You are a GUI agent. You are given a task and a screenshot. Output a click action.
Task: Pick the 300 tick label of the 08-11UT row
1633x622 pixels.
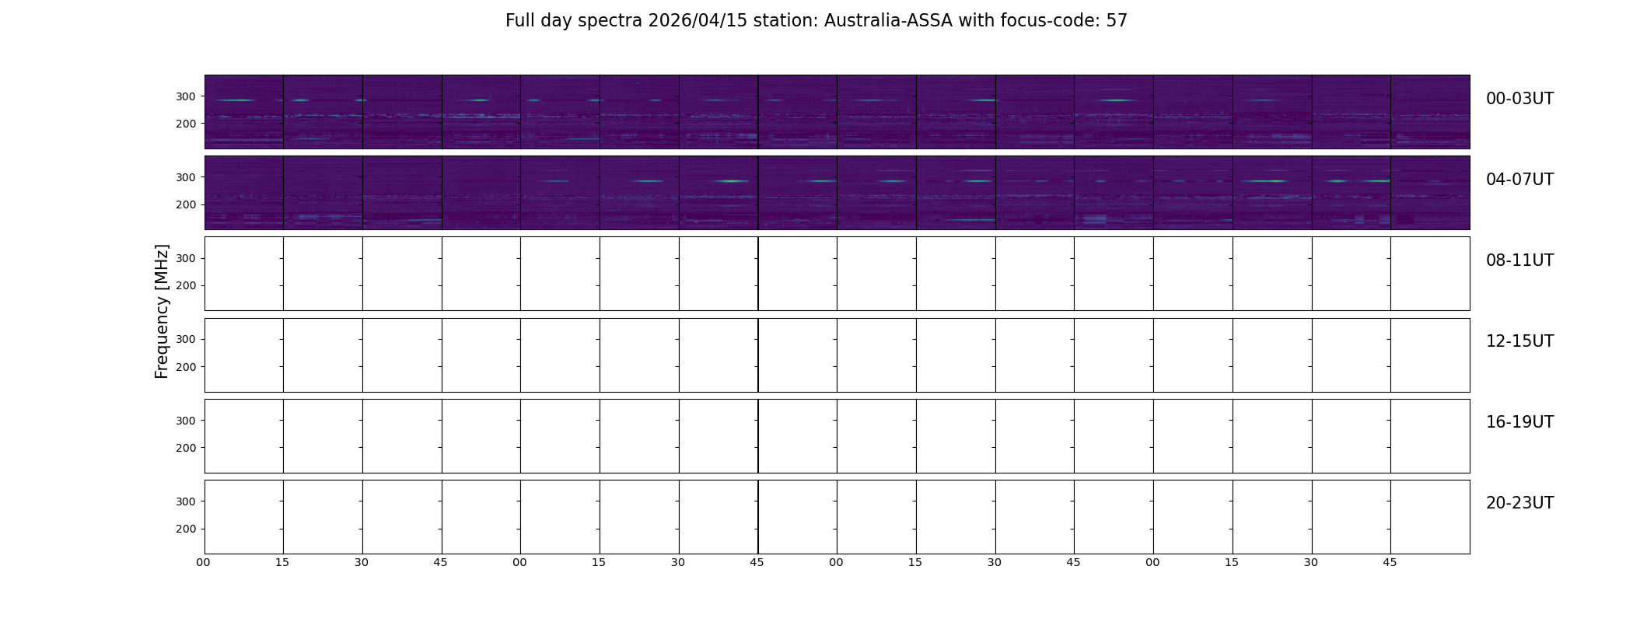point(186,258)
